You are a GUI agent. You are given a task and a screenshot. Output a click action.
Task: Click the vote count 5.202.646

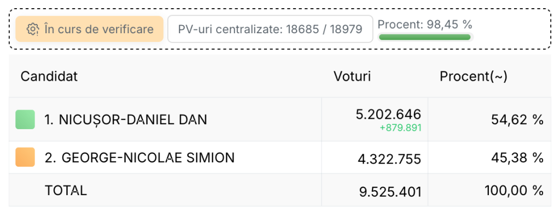coord(389,114)
